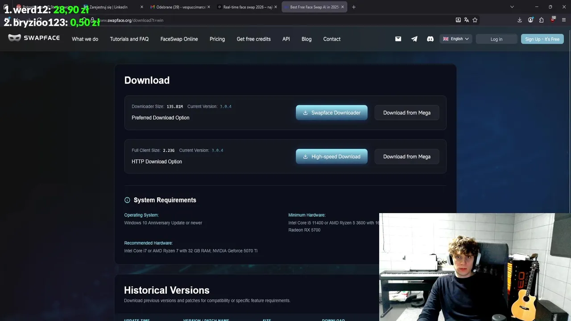Image resolution: width=571 pixels, height=321 pixels.
Task: Open the Telegram paper-plane icon
Action: 414,39
